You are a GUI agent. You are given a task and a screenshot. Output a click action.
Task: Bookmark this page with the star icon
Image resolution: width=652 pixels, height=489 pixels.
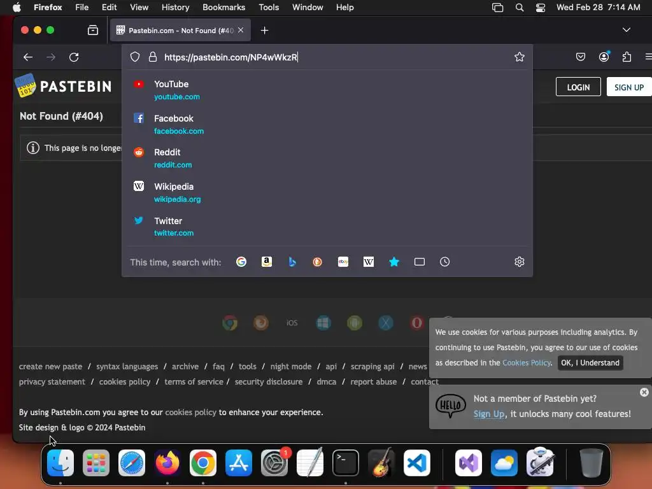[x=520, y=57]
